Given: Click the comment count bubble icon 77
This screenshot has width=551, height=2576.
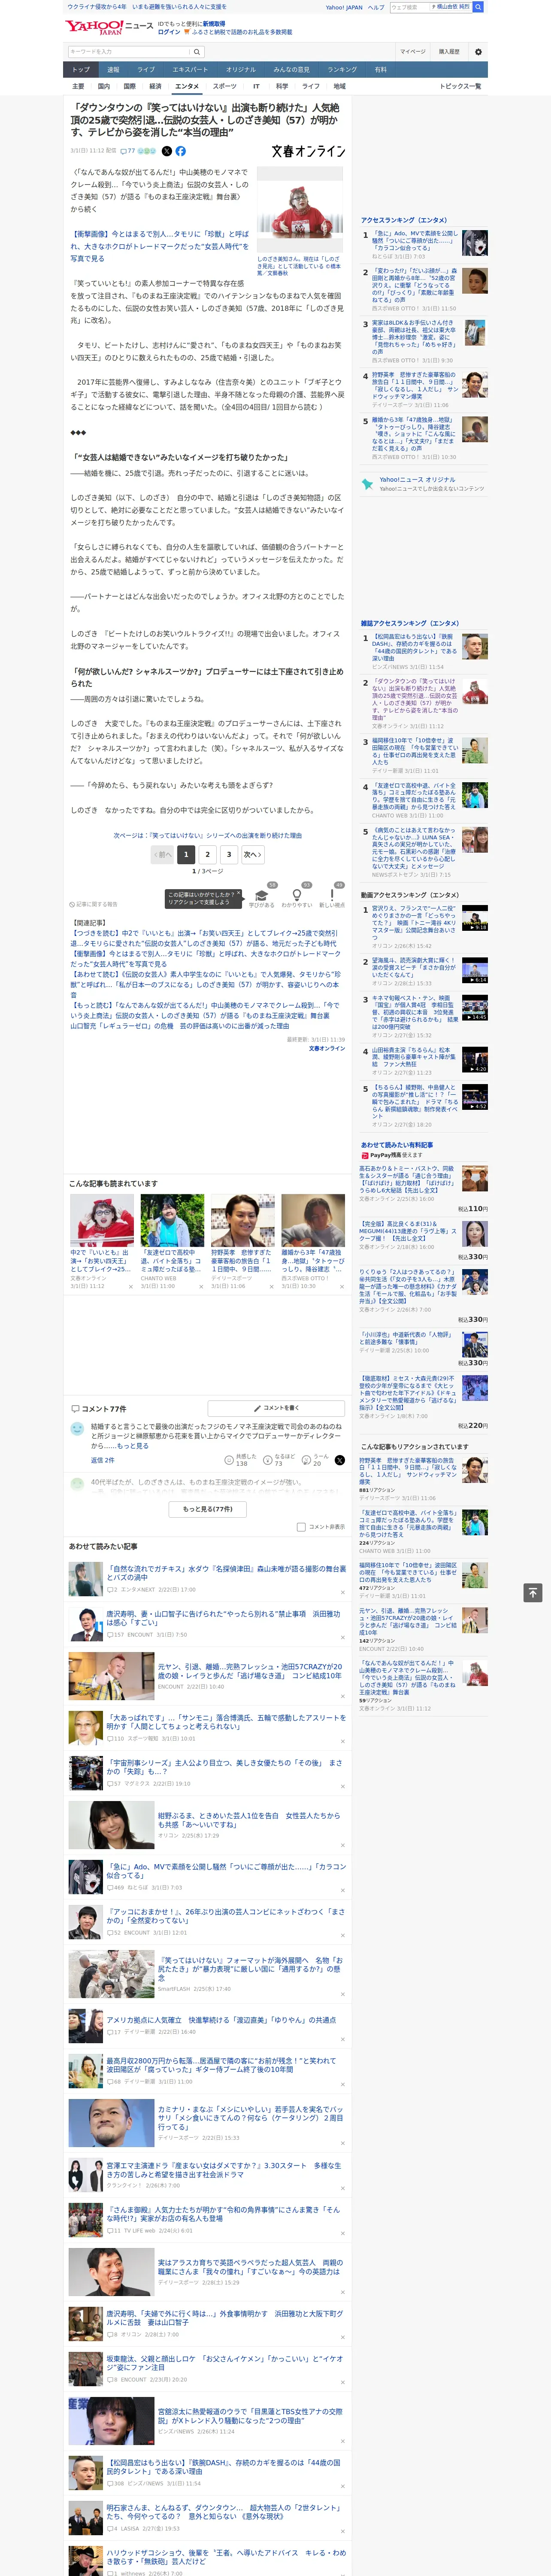Looking at the screenshot, I should tap(128, 151).
